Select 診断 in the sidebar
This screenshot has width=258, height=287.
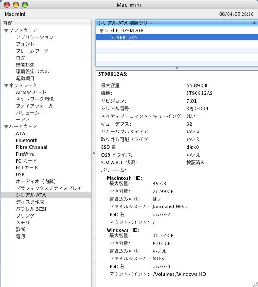(21, 230)
